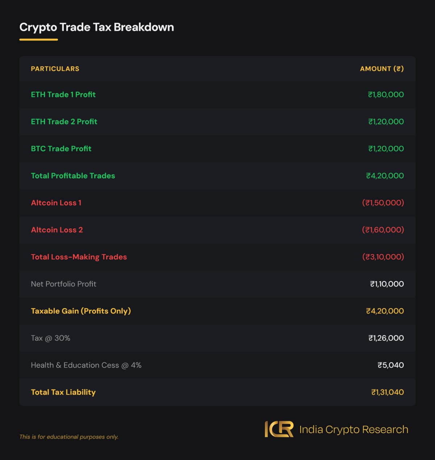Select Taxable Gain (Profits Only) label
The image size is (435, 460).
81,311
